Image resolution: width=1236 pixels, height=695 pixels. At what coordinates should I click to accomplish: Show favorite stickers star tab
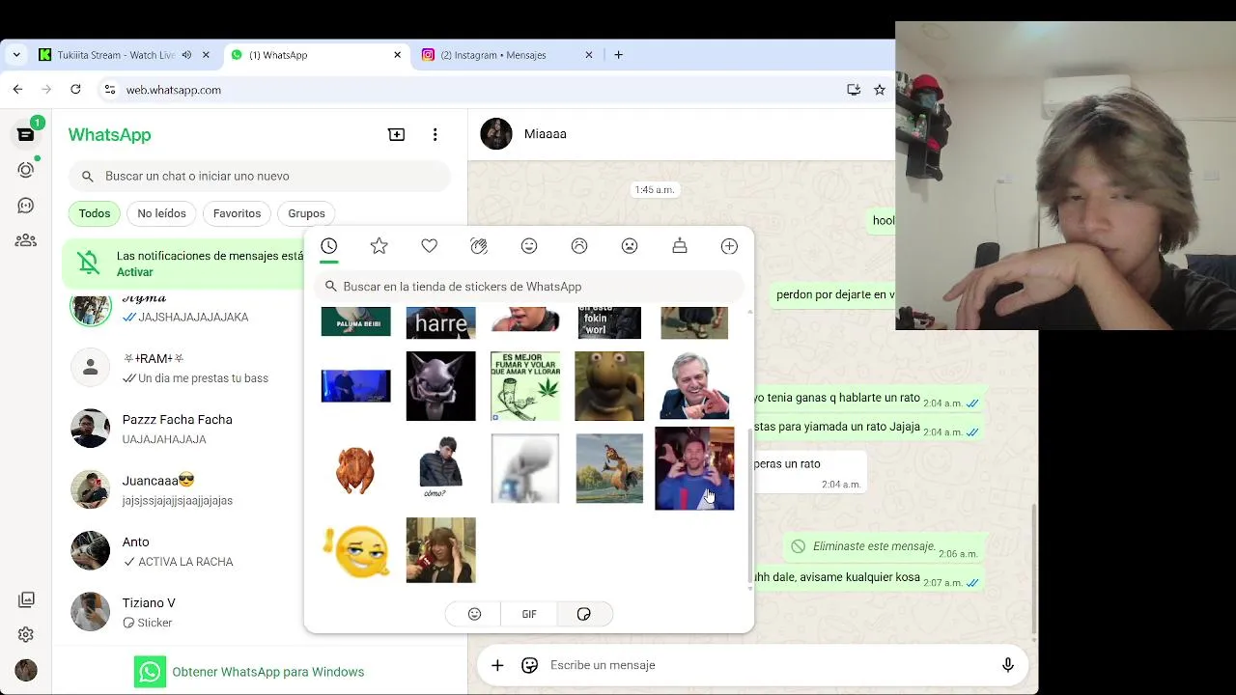[379, 246]
